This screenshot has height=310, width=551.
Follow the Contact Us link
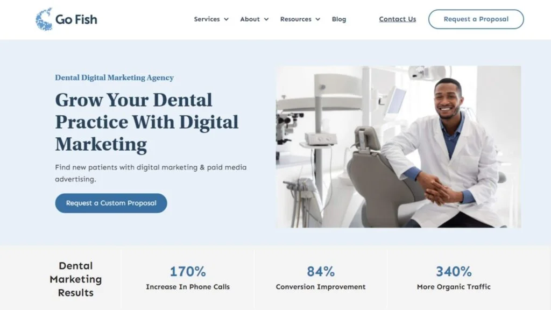coord(398,19)
